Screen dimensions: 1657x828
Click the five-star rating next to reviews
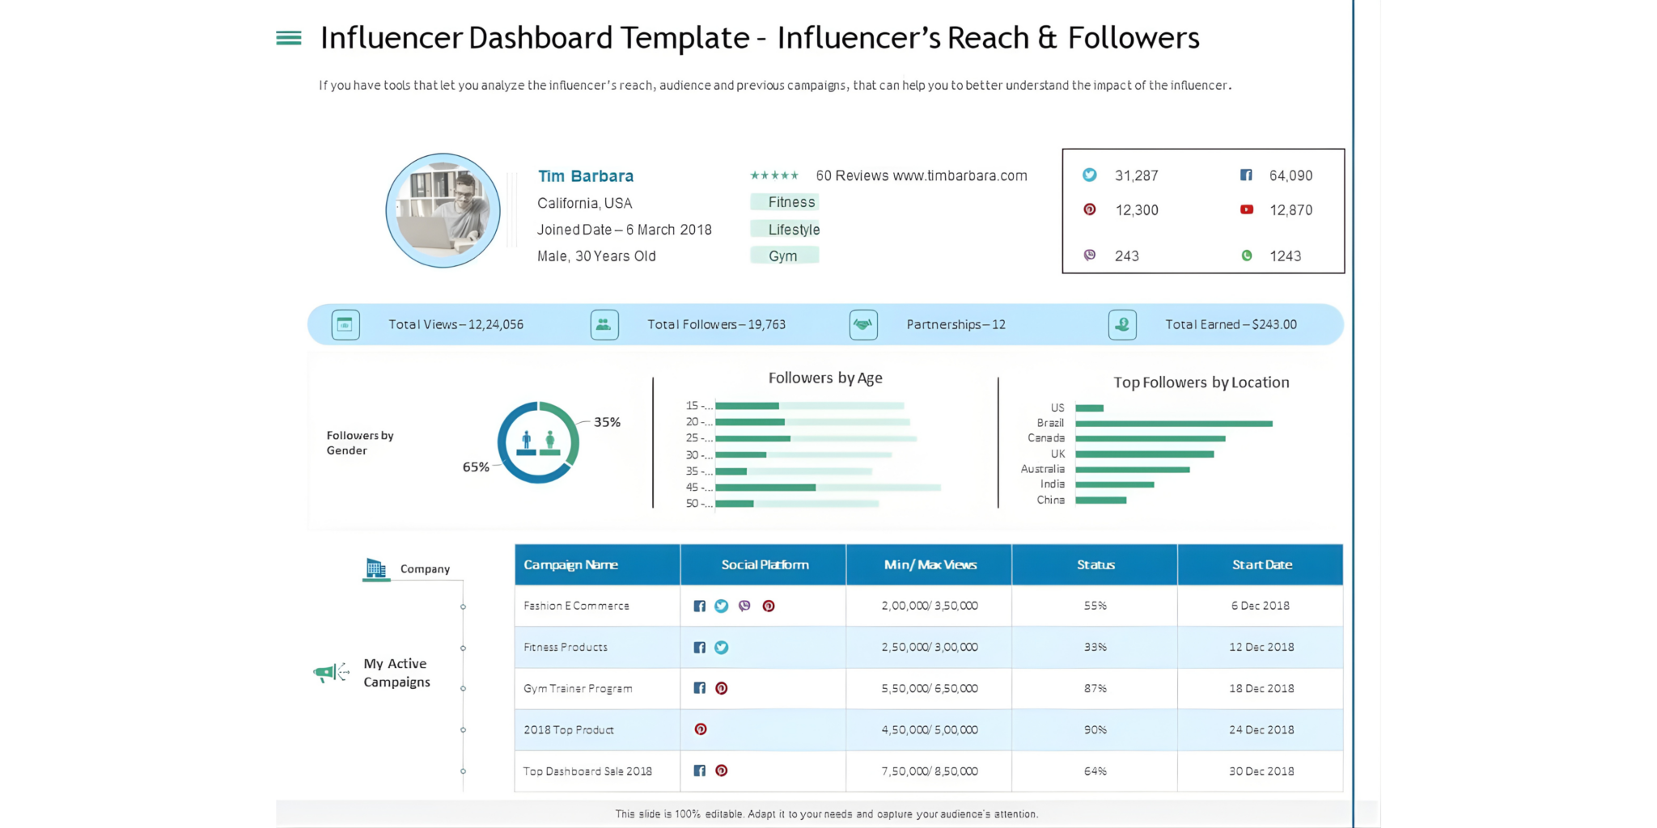(773, 175)
